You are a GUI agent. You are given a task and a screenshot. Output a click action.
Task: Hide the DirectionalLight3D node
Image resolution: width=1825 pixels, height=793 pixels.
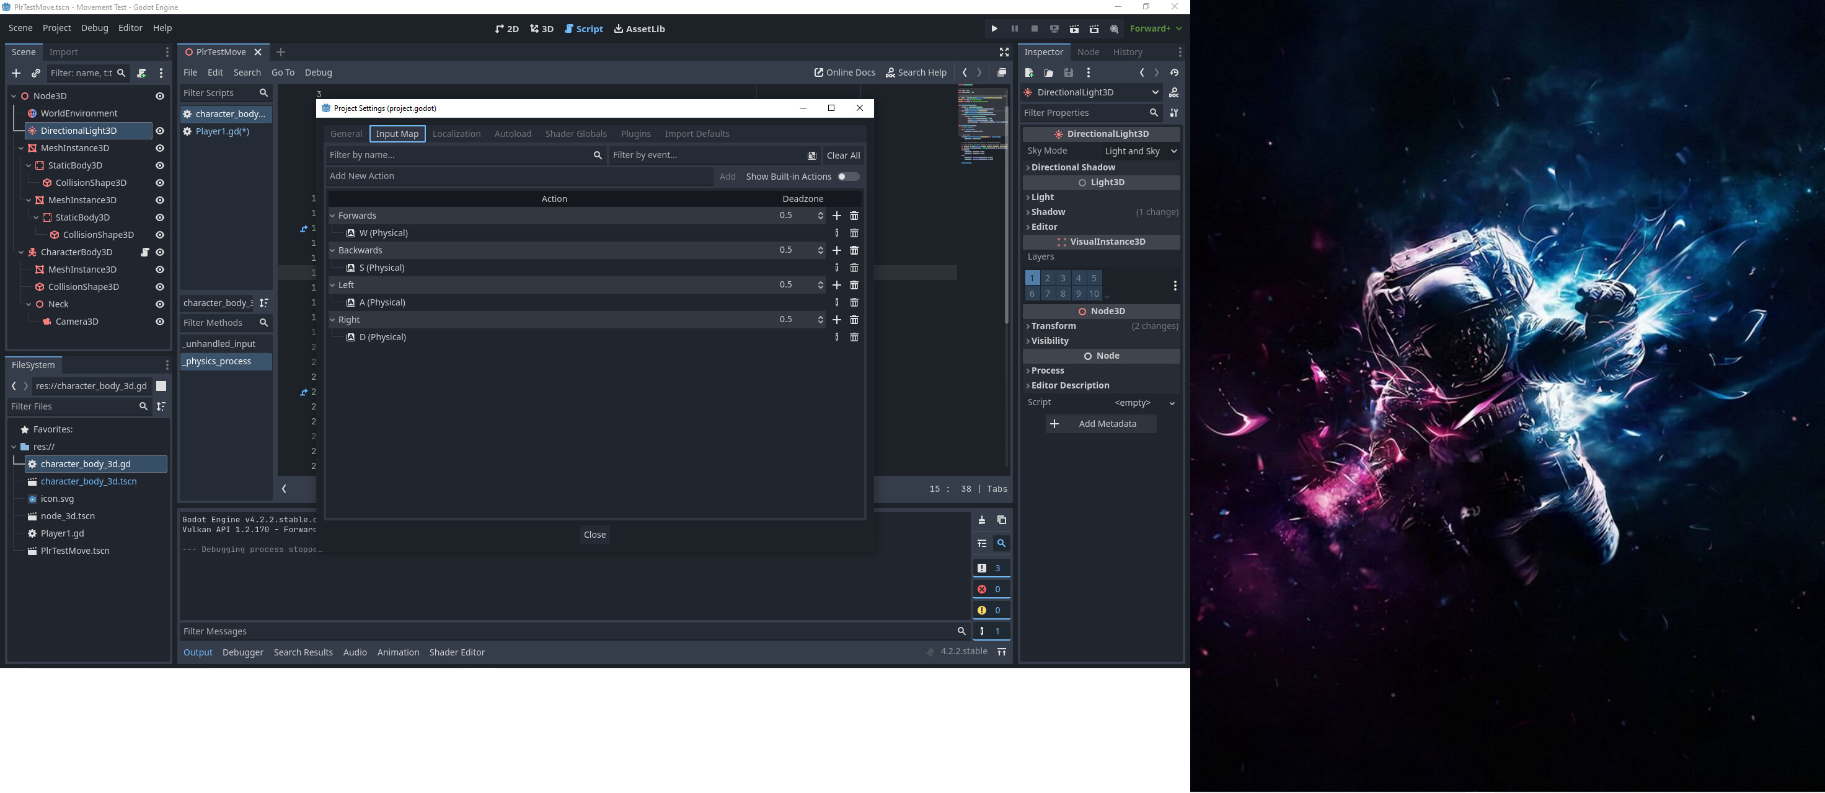160,131
